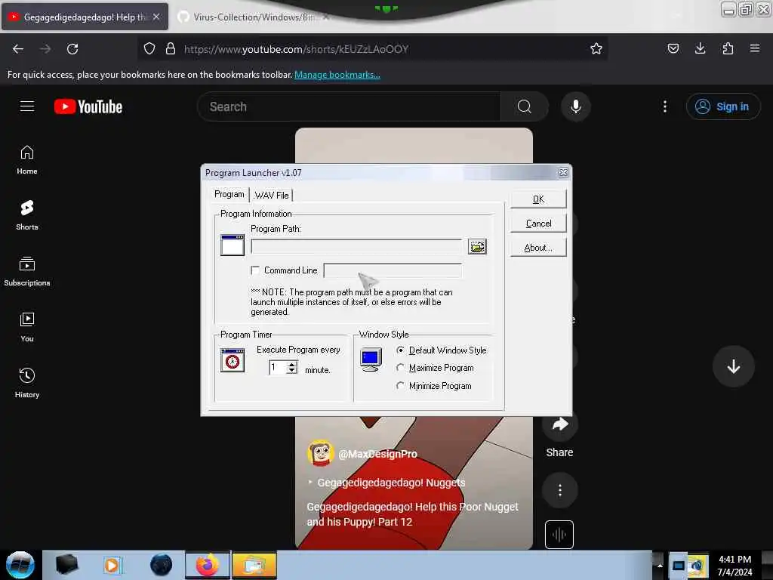Click the MaxDesignPro channel avatar
773x580 pixels.
(320, 453)
